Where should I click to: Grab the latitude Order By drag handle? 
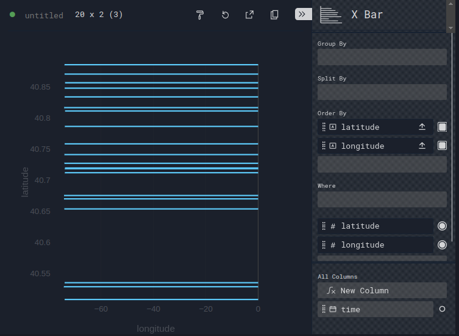[324, 127]
